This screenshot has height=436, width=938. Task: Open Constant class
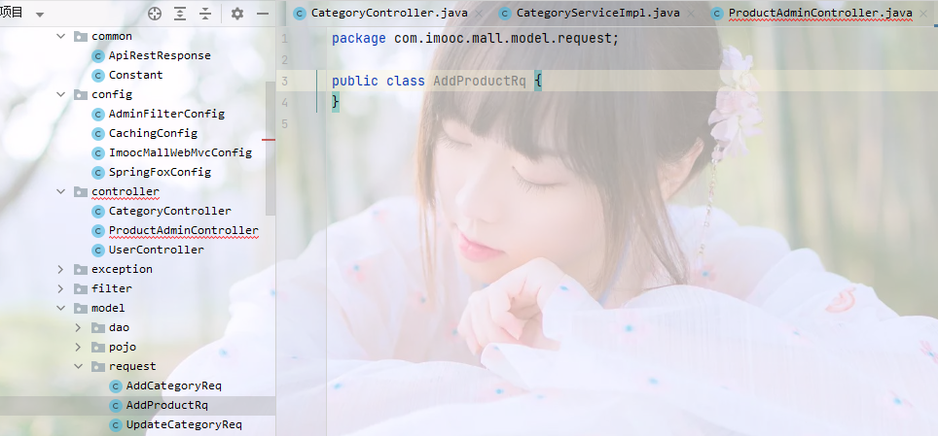coord(136,75)
